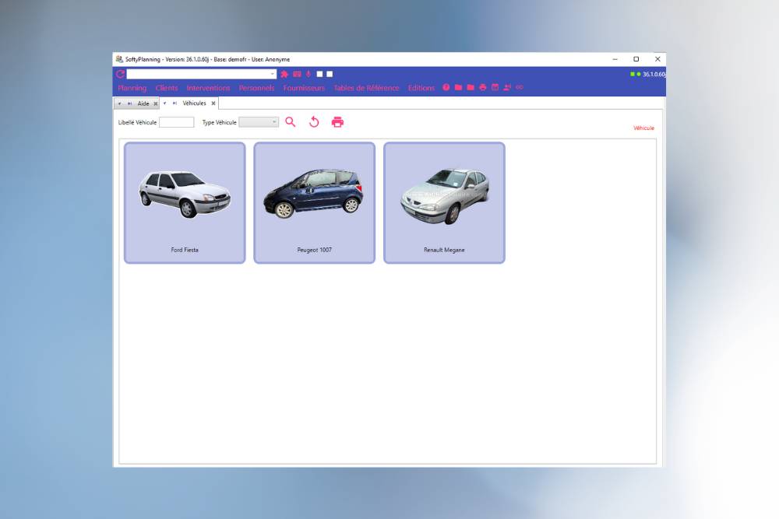Toggle the first white checkbox after the microphone
The width and height of the screenshot is (779, 519).
click(320, 74)
